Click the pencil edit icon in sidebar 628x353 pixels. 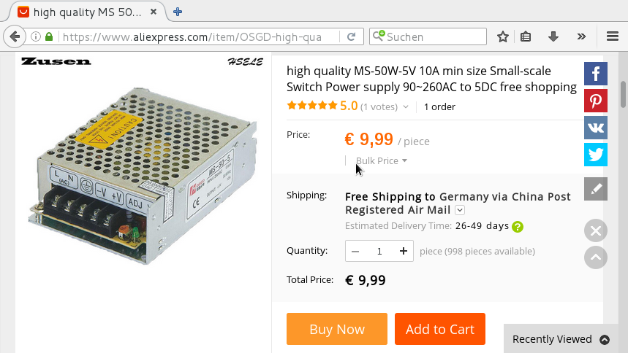[596, 189]
